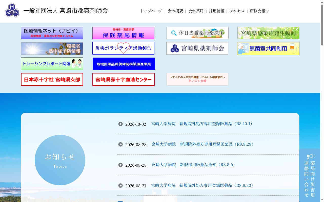Image resolution: width=324 pixels, height=202 pixels.
Task: Click the お知らせ Topics circle
Action: point(60,160)
